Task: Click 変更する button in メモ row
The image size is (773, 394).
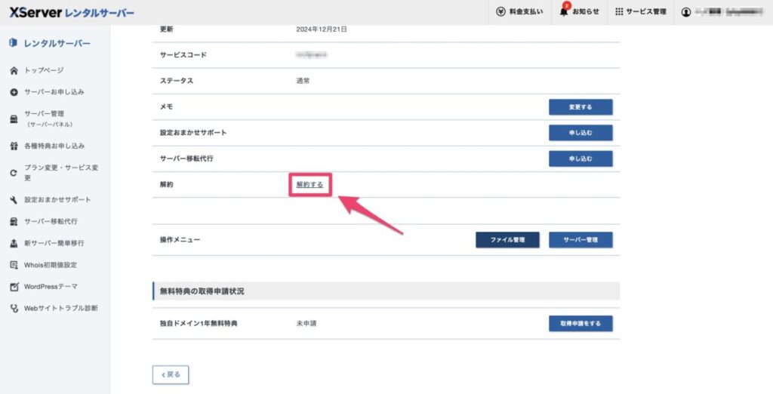Action: point(581,107)
